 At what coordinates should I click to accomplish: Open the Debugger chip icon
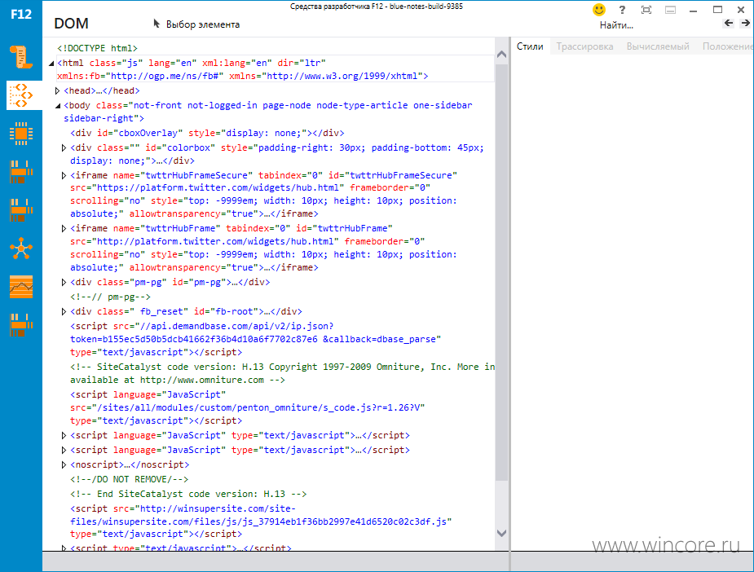click(x=20, y=134)
